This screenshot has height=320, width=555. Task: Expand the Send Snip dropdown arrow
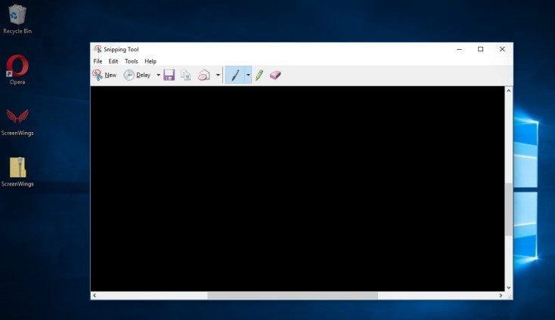(x=218, y=75)
